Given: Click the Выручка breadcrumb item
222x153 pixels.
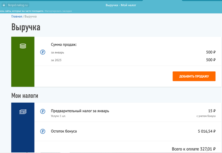Looking at the screenshot, I should [x=31, y=16].
